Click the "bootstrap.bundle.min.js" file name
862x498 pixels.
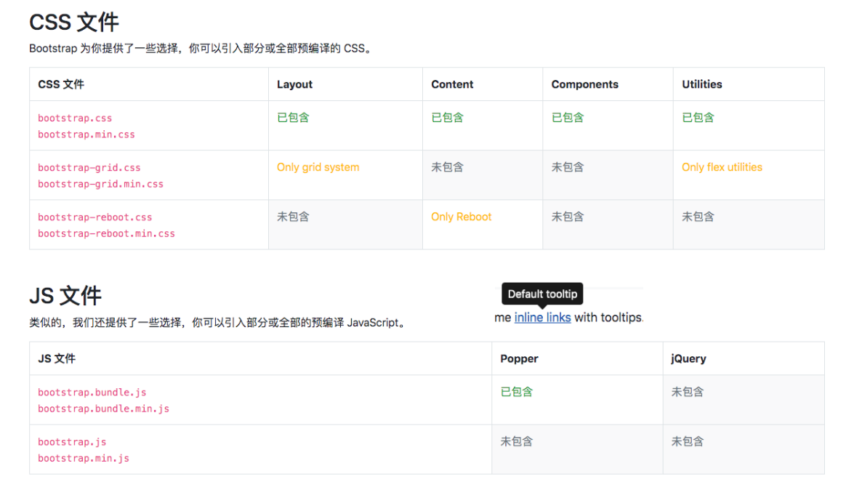pos(103,409)
